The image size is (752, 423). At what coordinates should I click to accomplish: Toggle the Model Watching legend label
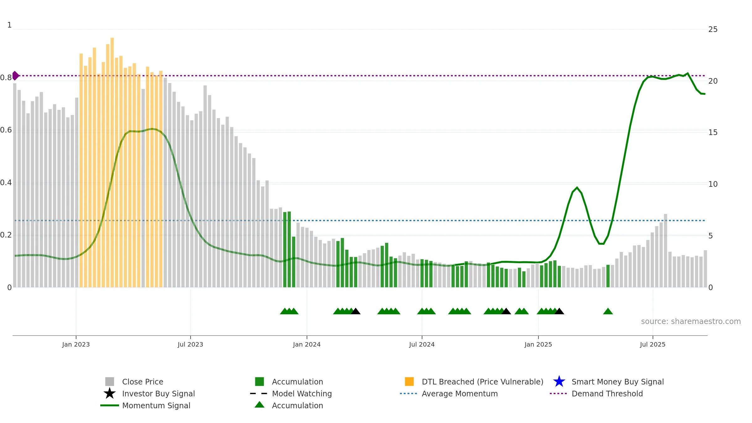[302, 394]
